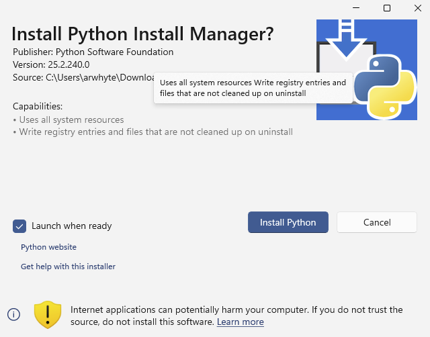Screen dimensions: 430x337
Task: Click the Capabilities: label
Action: pyautogui.click(x=38, y=106)
